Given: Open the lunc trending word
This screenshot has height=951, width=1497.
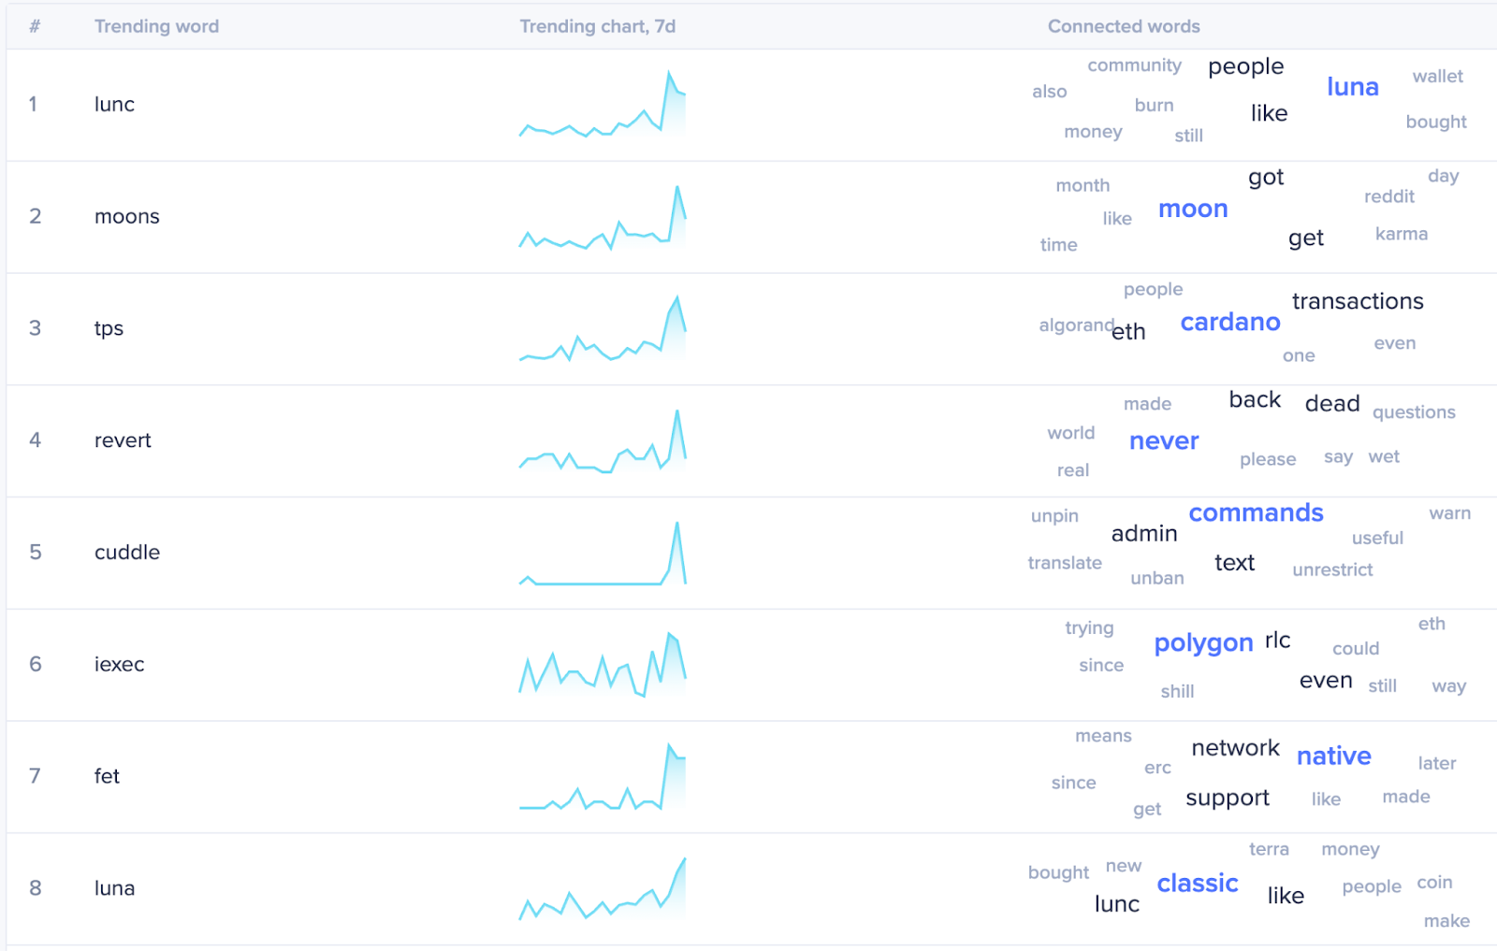Looking at the screenshot, I should 114,104.
